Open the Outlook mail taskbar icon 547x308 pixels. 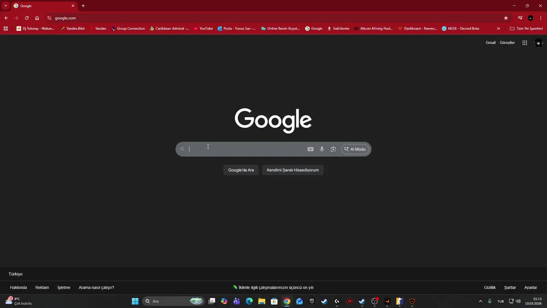point(299,301)
